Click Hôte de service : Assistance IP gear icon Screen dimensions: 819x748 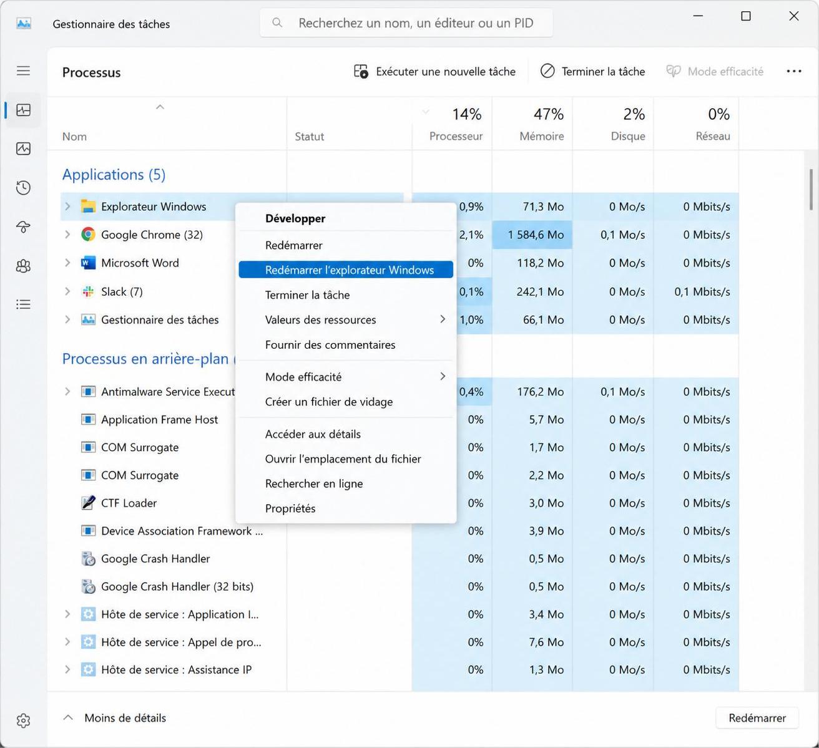tap(88, 669)
